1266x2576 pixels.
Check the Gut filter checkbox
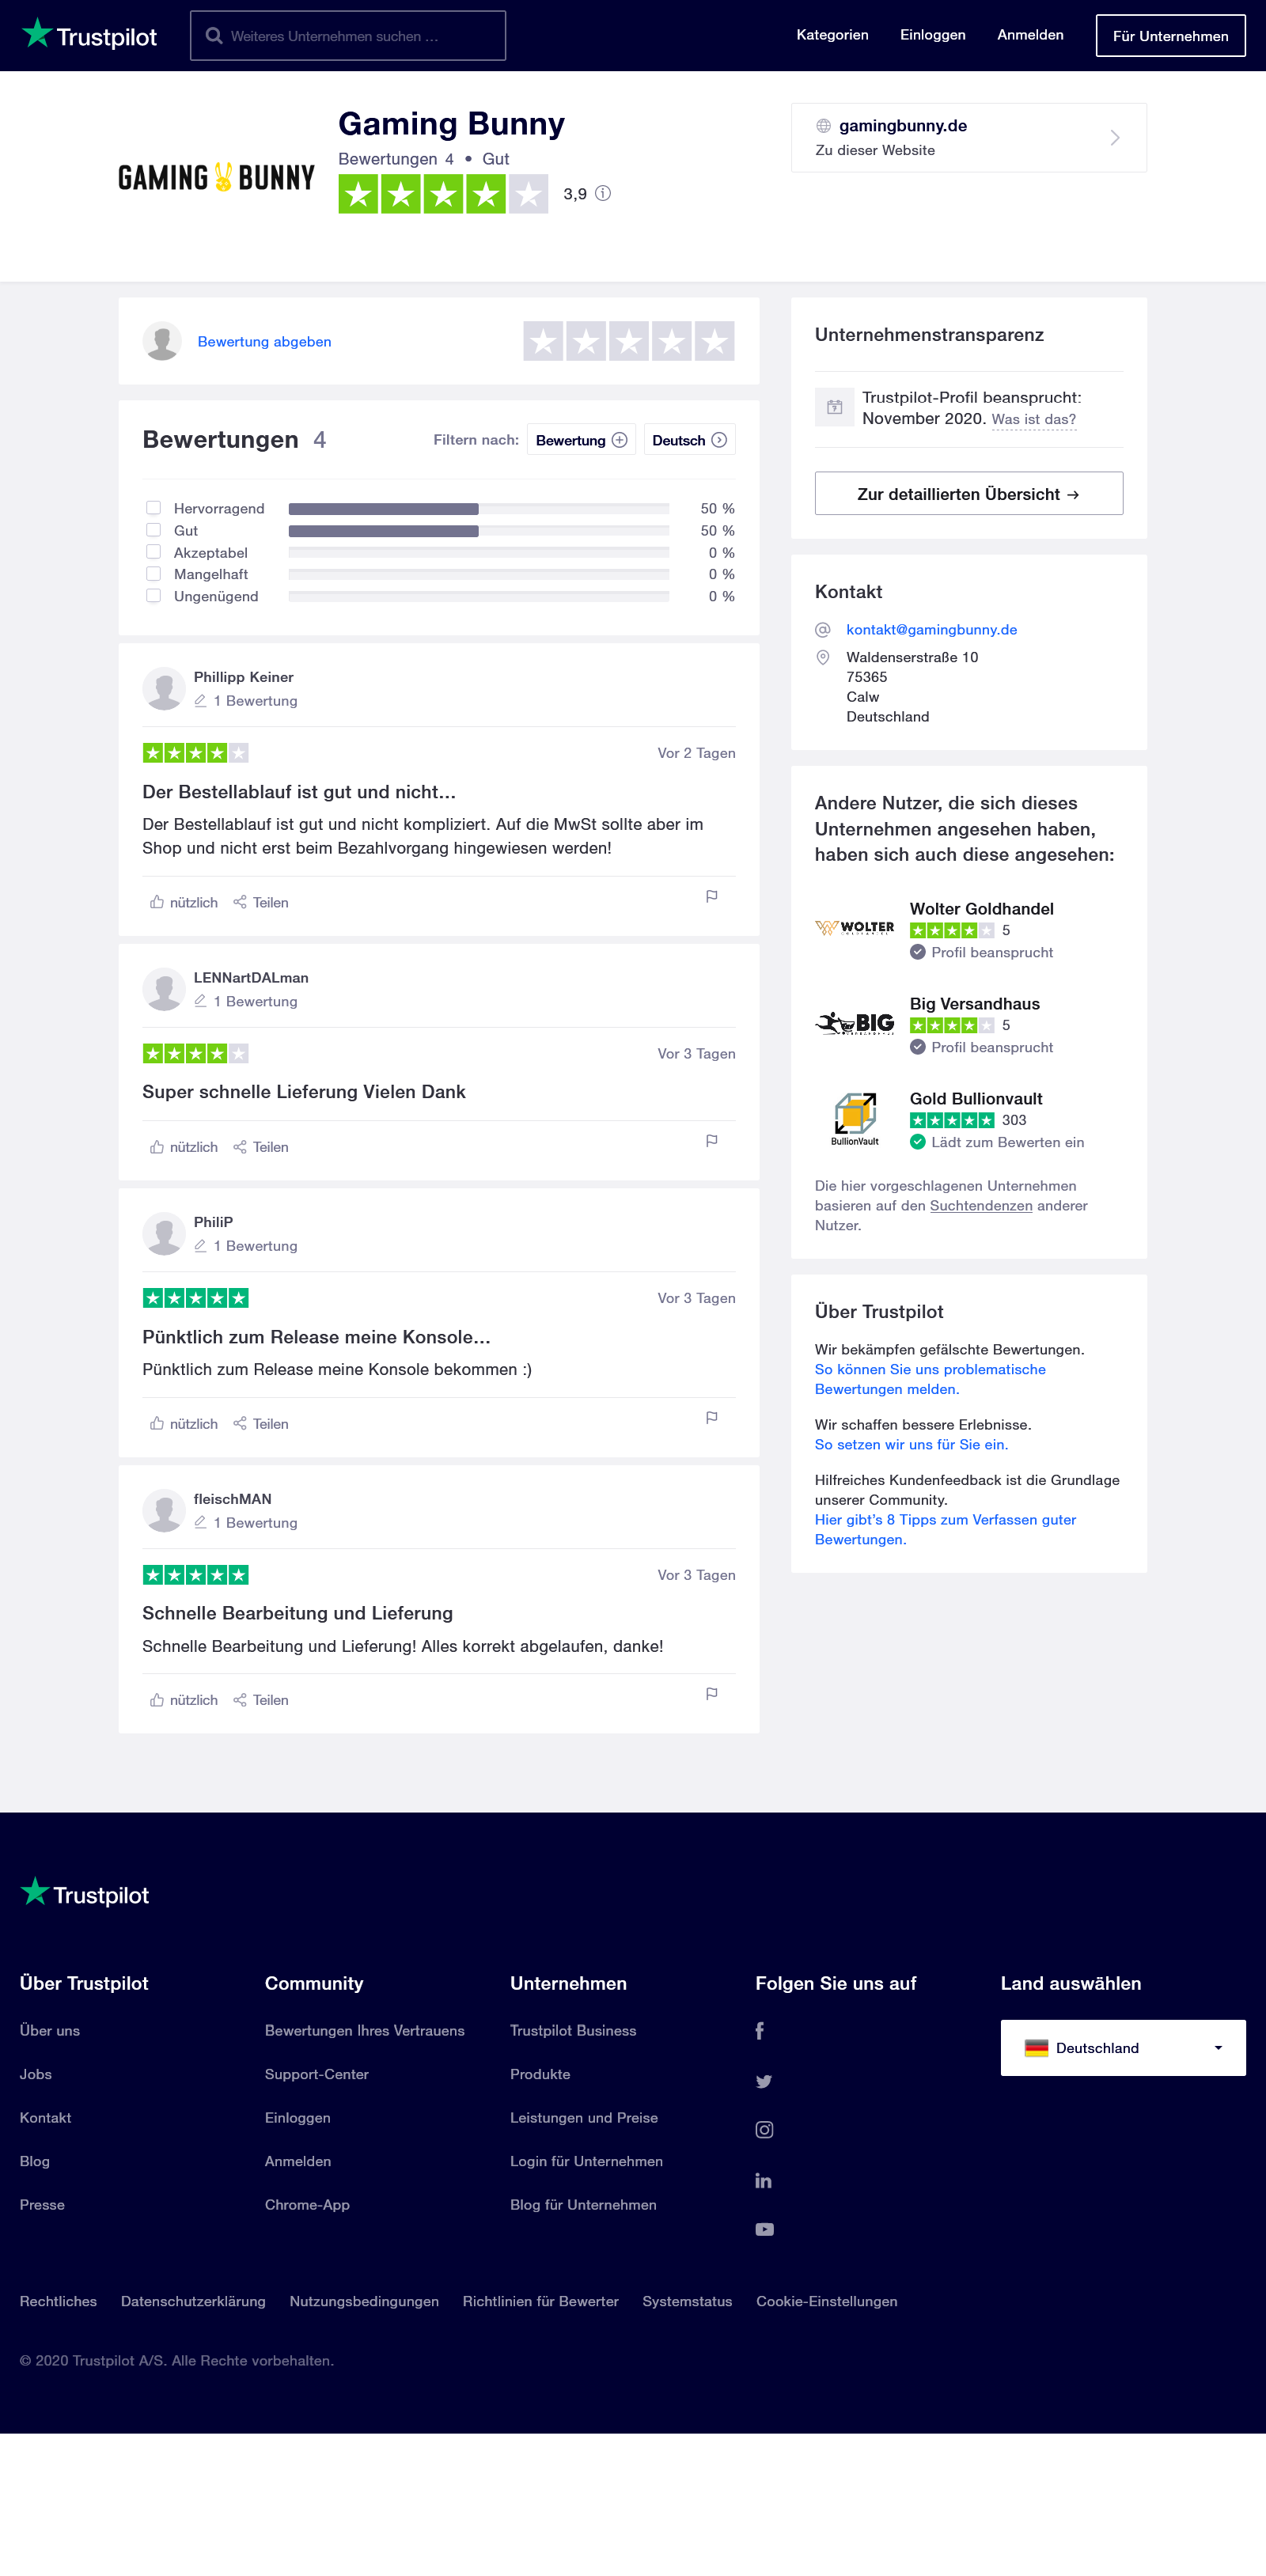pyautogui.click(x=153, y=530)
